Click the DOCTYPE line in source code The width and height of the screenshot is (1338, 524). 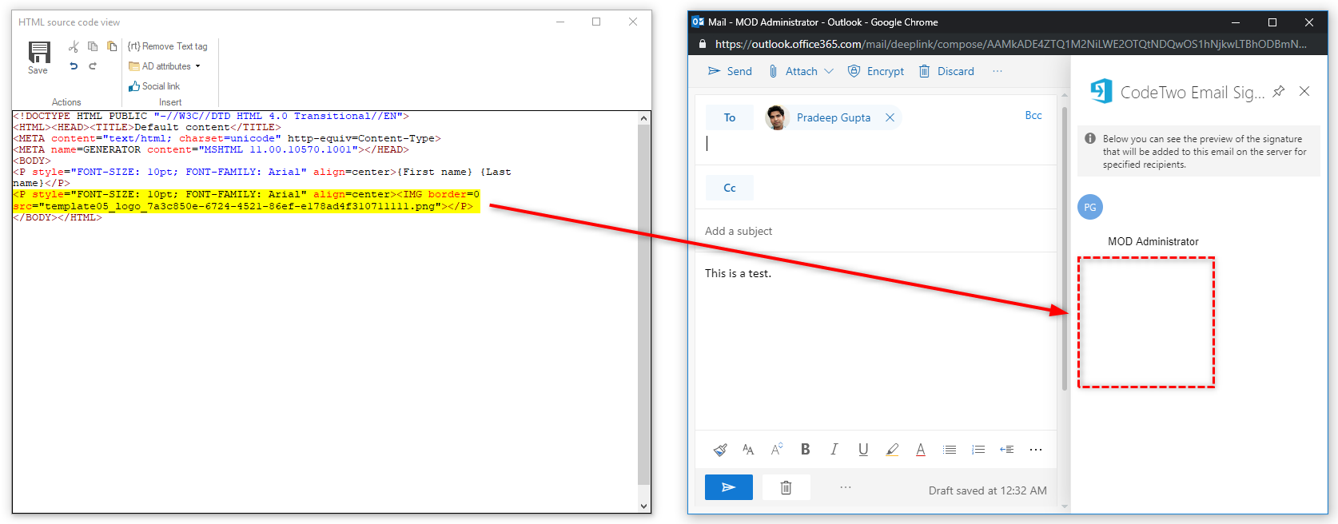pos(211,116)
